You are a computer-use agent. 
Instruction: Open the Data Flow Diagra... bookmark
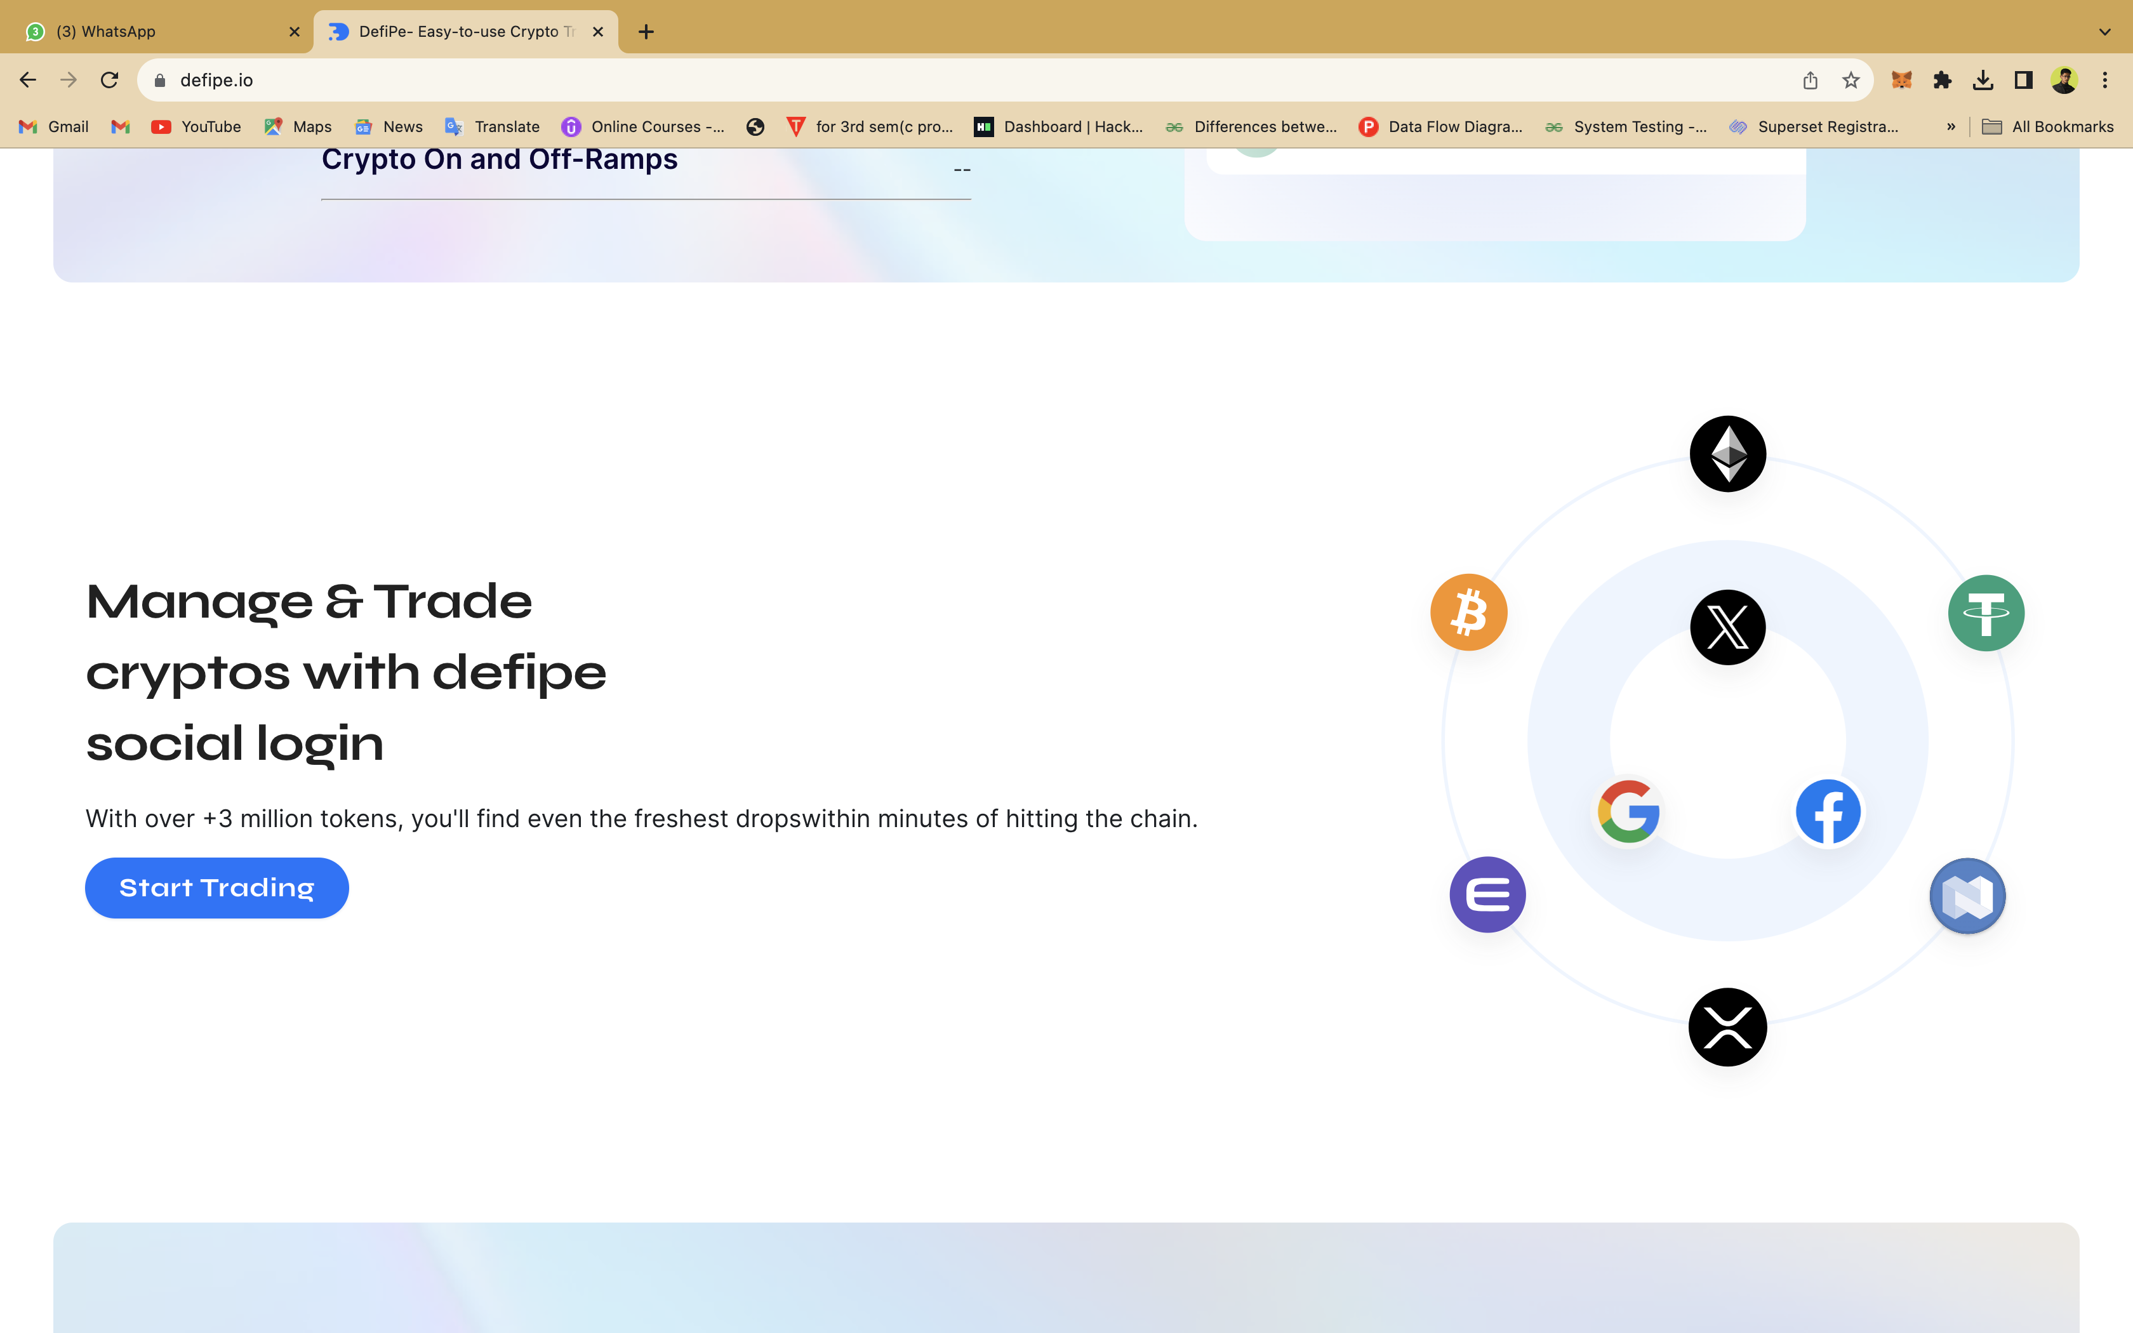coord(1441,127)
